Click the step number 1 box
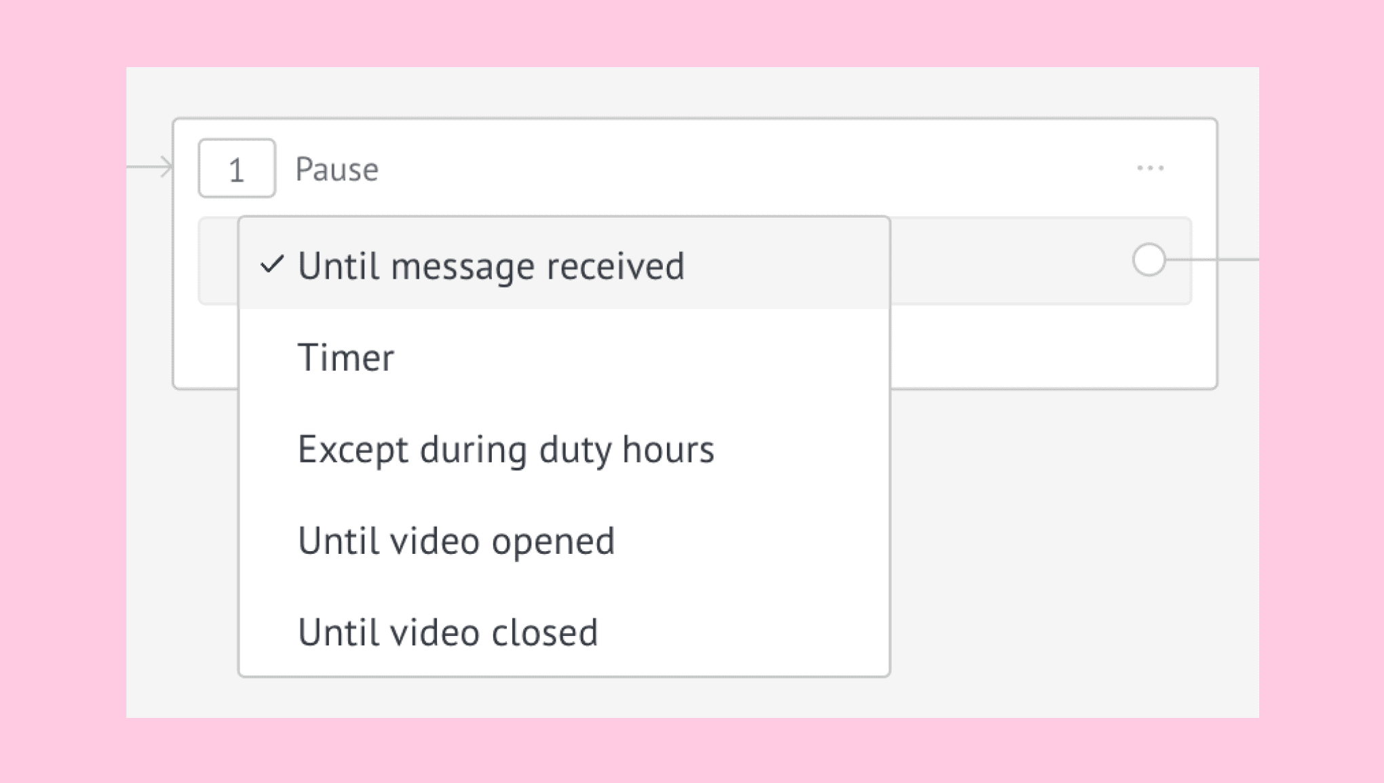Viewport: 1384px width, 783px height. coord(237,168)
